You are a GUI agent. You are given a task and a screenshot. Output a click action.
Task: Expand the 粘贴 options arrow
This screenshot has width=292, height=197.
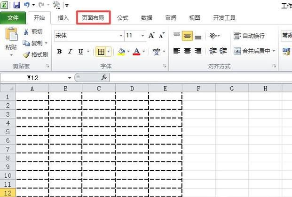[x=11, y=55]
